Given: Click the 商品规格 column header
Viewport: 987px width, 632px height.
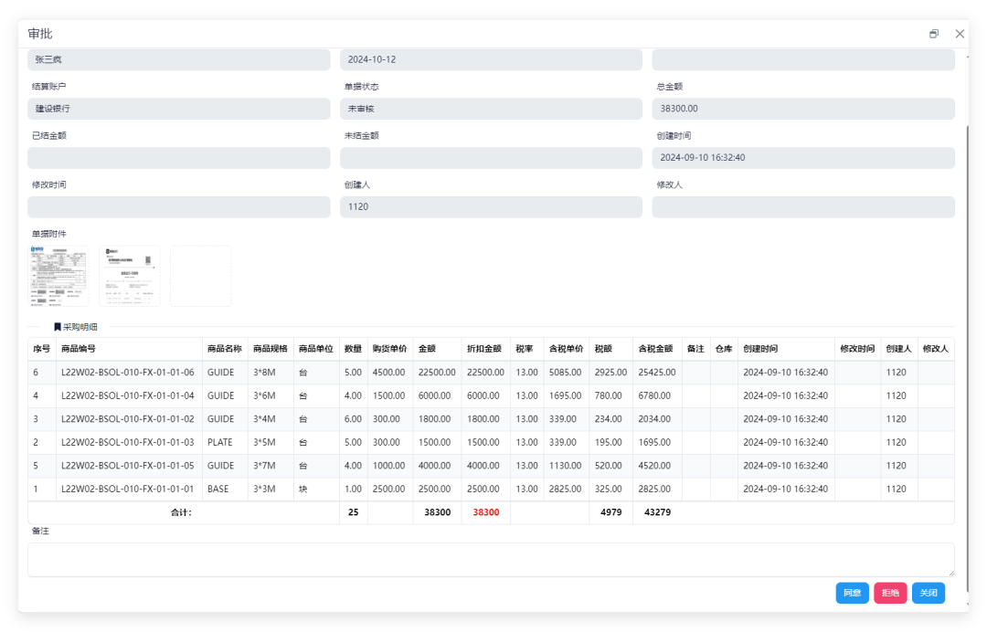Looking at the screenshot, I should point(271,348).
